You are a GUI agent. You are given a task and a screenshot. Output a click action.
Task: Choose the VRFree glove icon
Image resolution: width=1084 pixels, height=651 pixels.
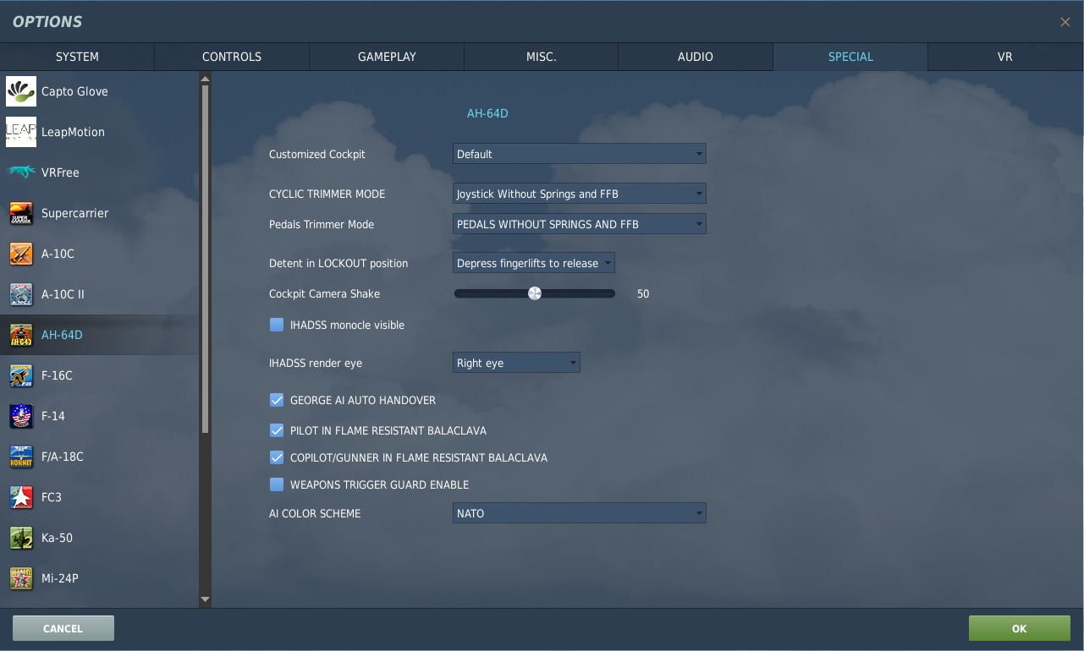pyautogui.click(x=21, y=172)
